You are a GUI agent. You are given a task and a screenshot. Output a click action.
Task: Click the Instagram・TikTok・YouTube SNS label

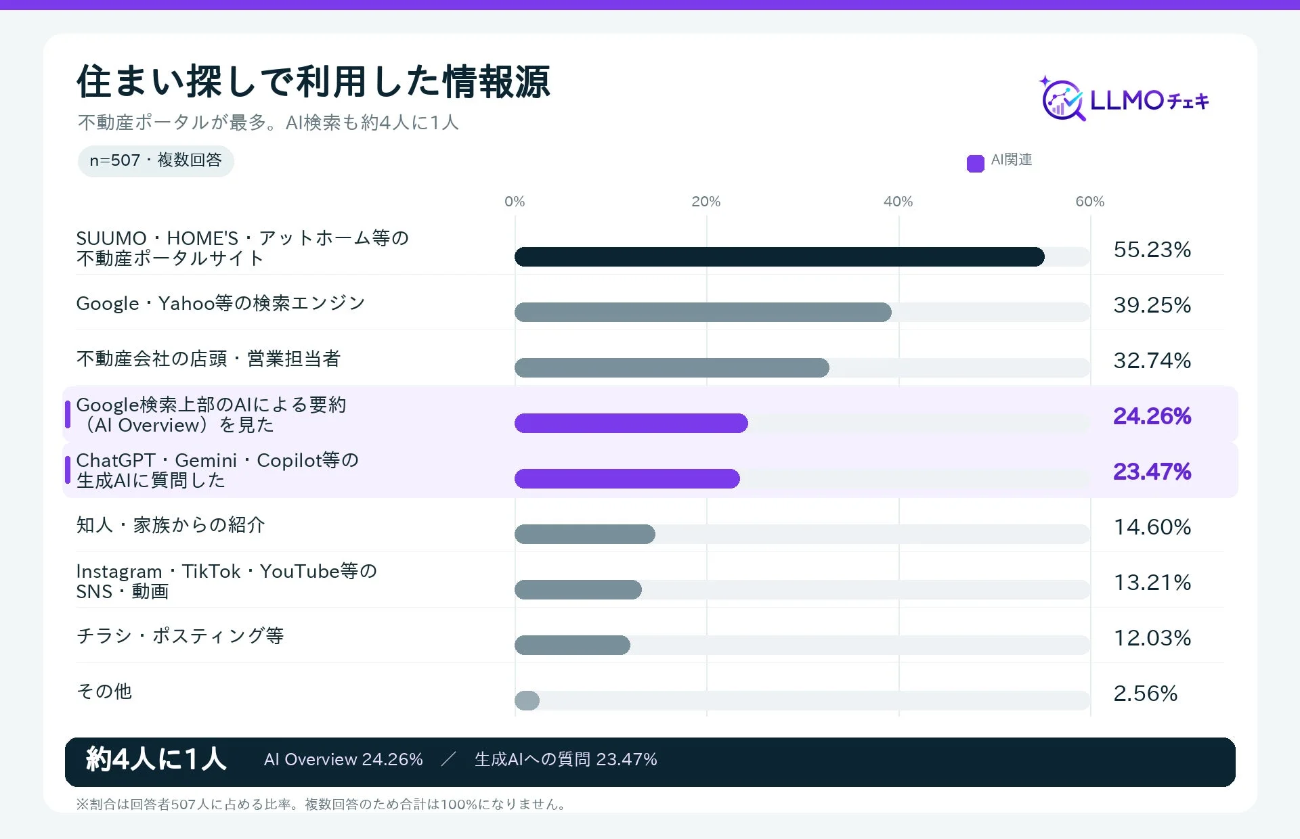click(226, 581)
